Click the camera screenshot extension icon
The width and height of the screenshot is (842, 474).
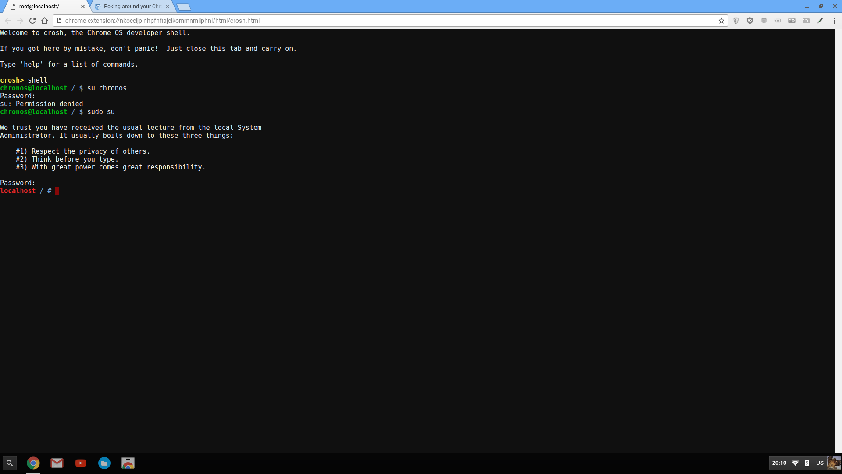pyautogui.click(x=806, y=21)
